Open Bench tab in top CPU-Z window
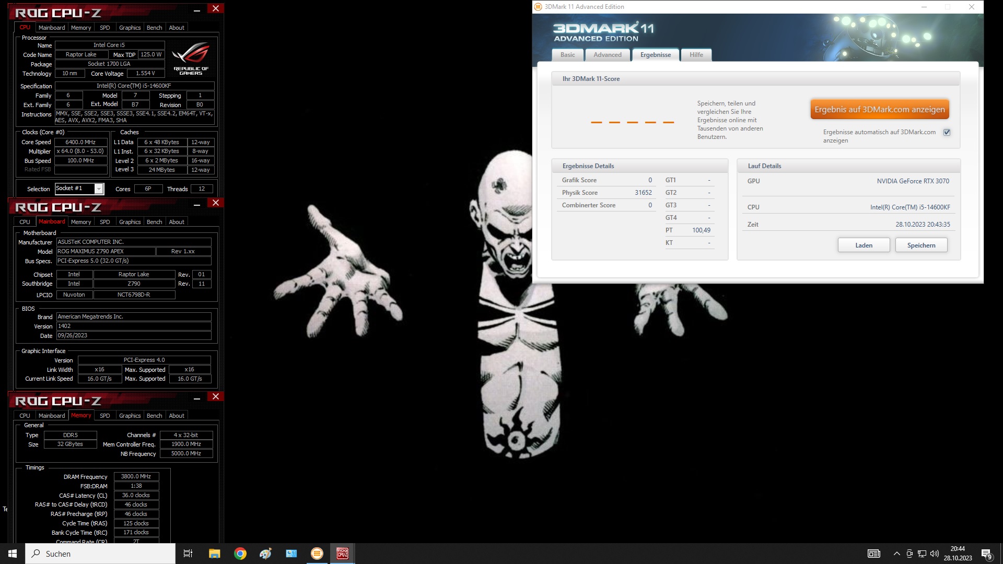Viewport: 1003px width, 564px height. [155, 28]
